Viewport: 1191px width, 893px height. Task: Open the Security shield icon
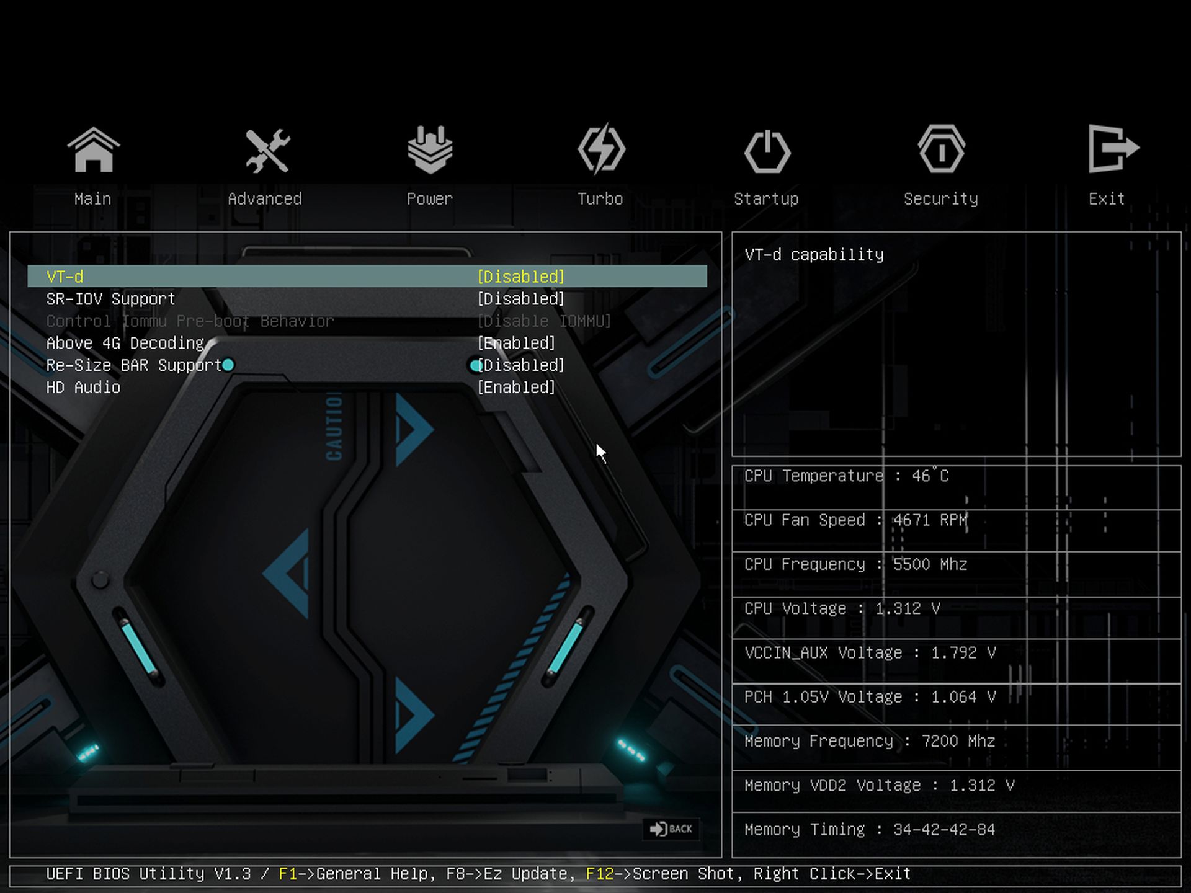click(941, 150)
